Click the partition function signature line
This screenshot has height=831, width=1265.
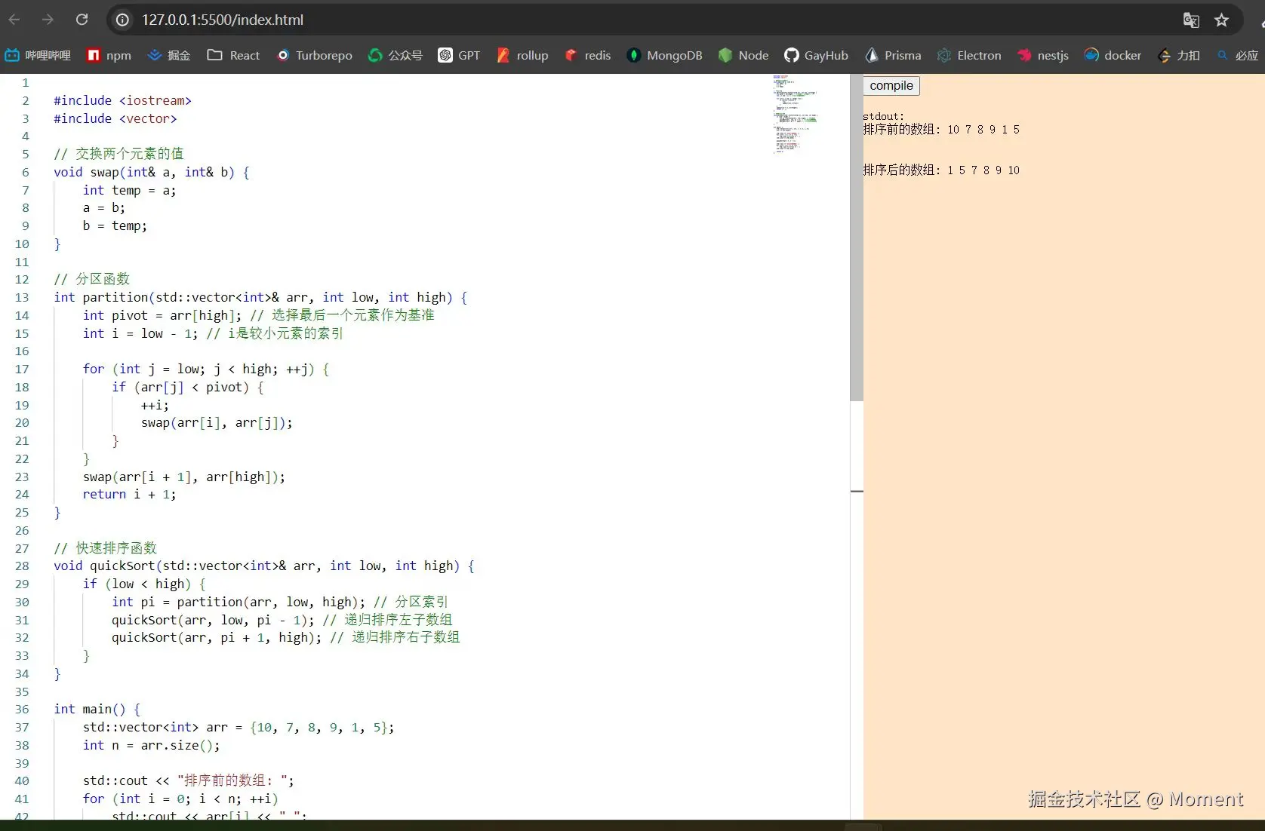(x=260, y=297)
